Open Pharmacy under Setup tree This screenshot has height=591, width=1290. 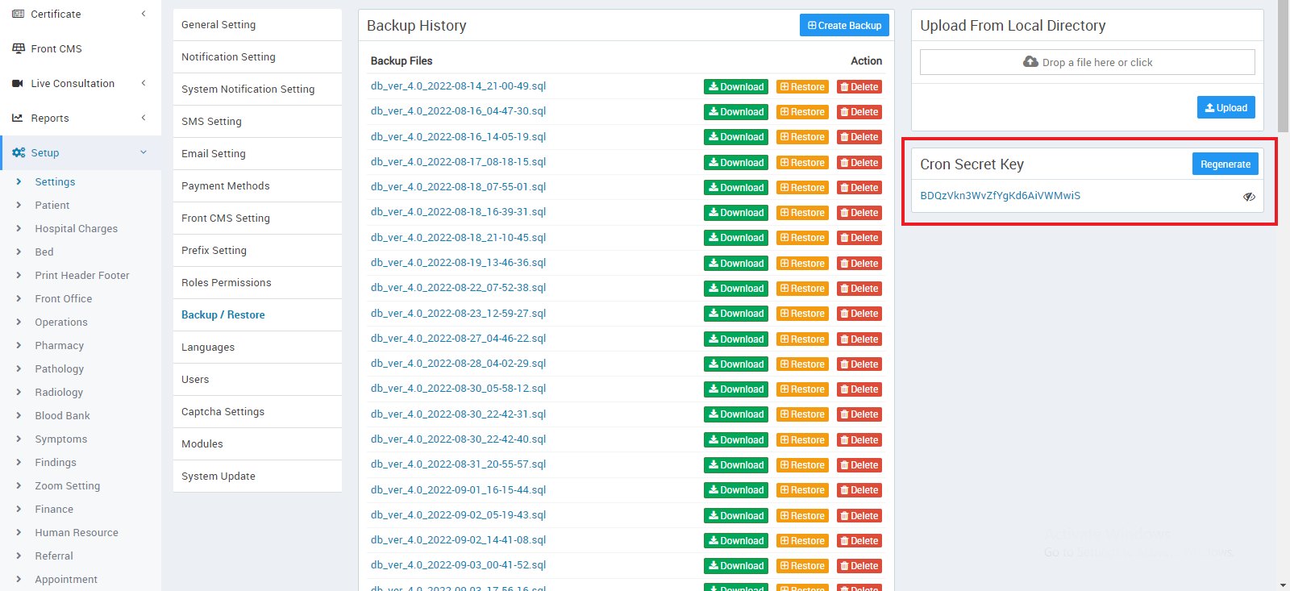click(x=59, y=346)
